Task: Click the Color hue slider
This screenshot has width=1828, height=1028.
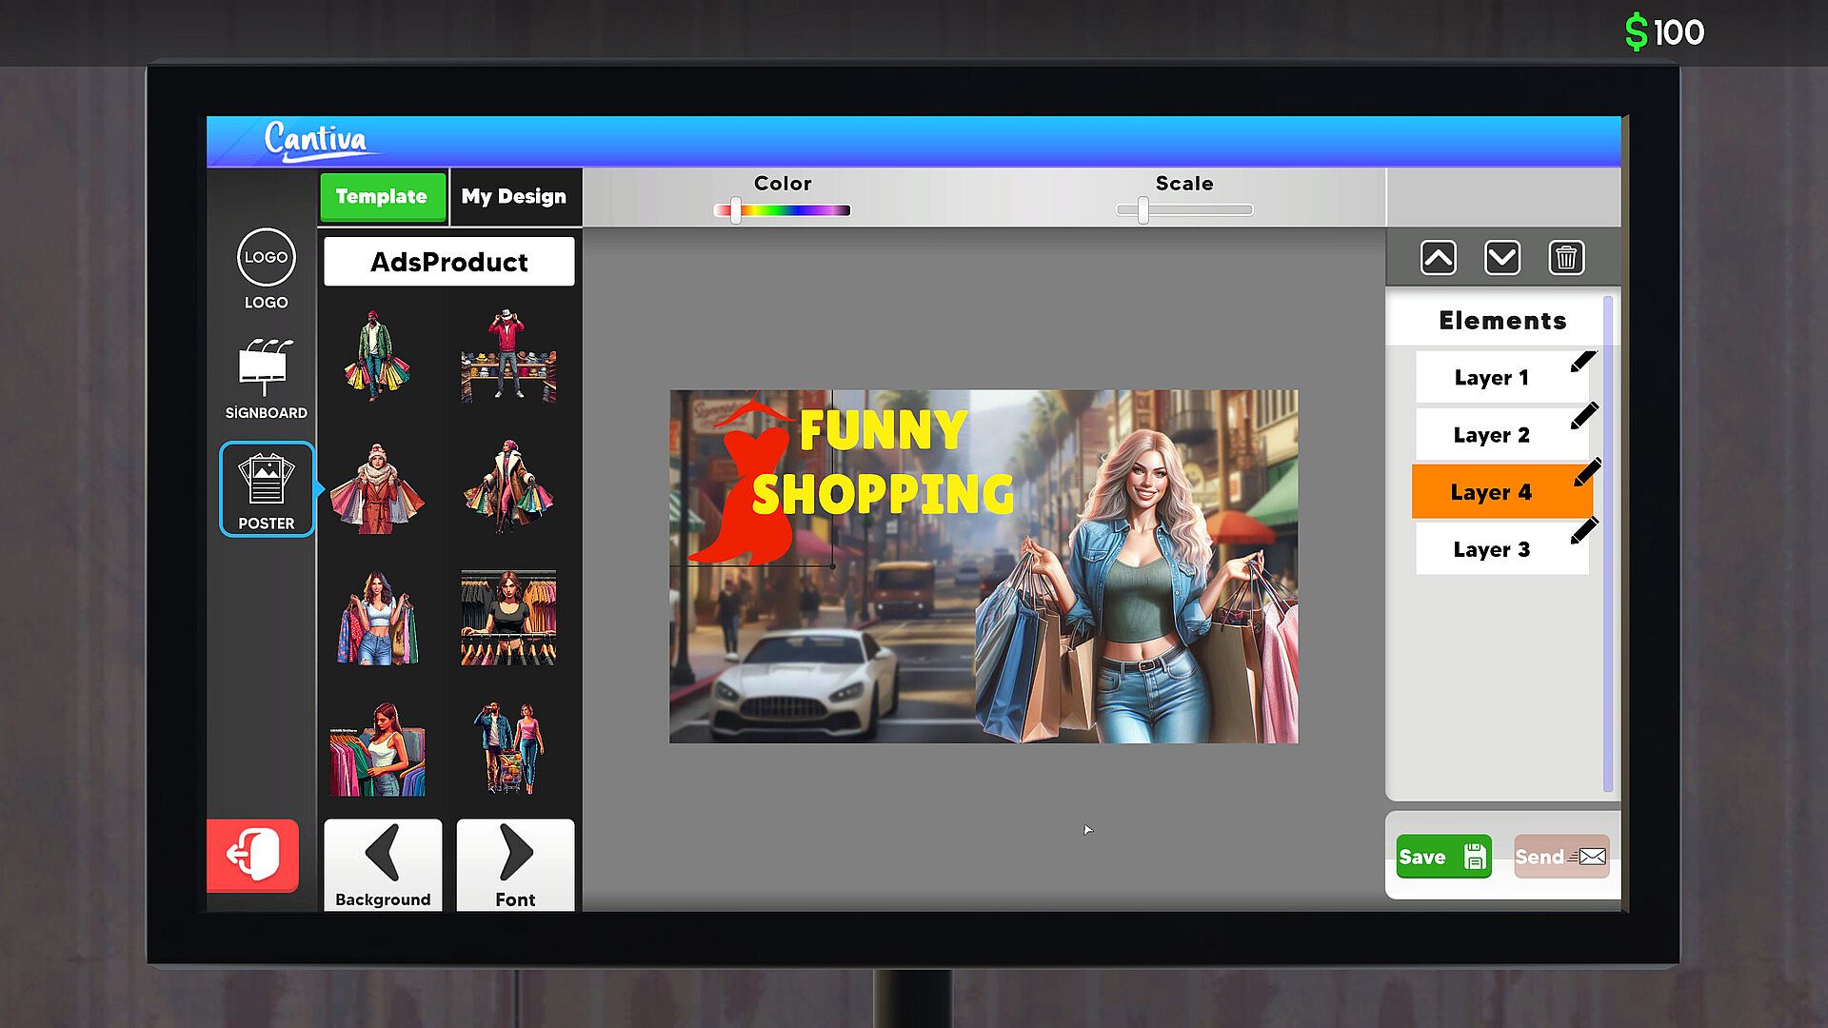Action: (783, 210)
